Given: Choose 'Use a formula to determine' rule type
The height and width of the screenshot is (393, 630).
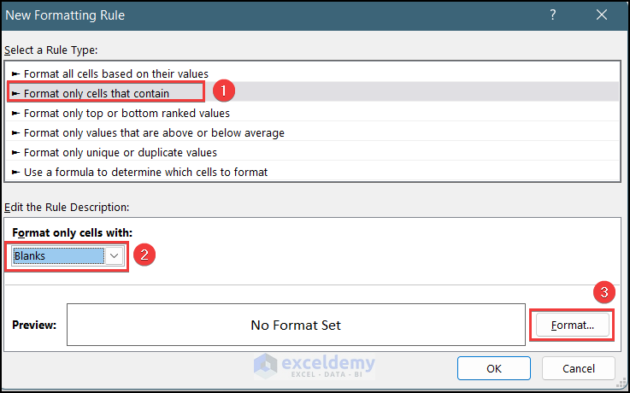Looking at the screenshot, I should (145, 172).
